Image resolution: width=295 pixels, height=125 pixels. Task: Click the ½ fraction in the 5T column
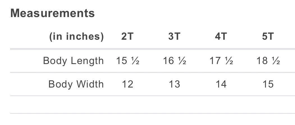pos(276,61)
